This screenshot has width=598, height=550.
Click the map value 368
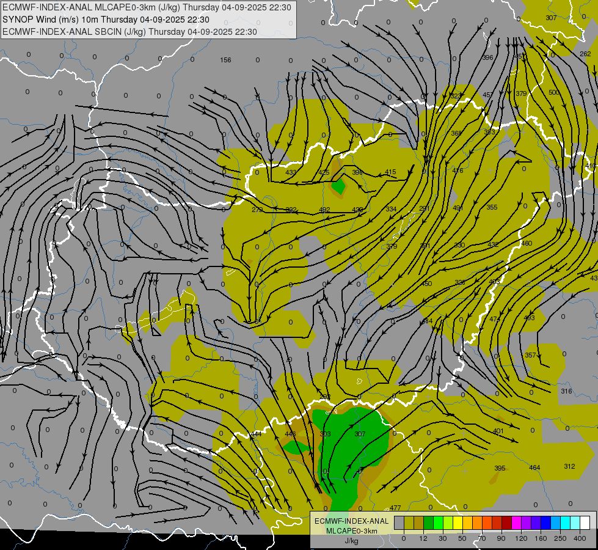(456, 133)
